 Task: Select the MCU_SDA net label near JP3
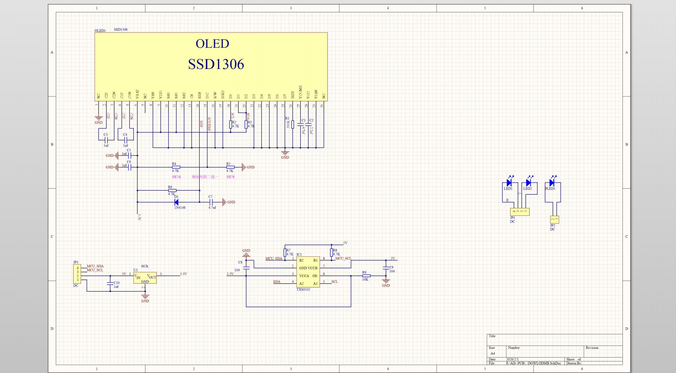tap(95, 266)
